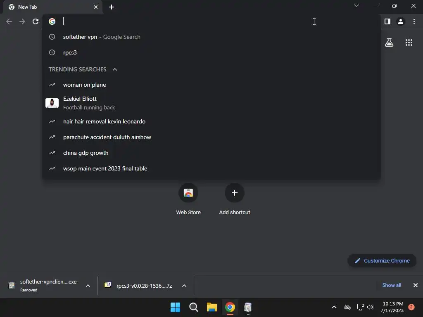Click the installer icon in taskbar
The height and width of the screenshot is (317, 423).
coord(248,307)
